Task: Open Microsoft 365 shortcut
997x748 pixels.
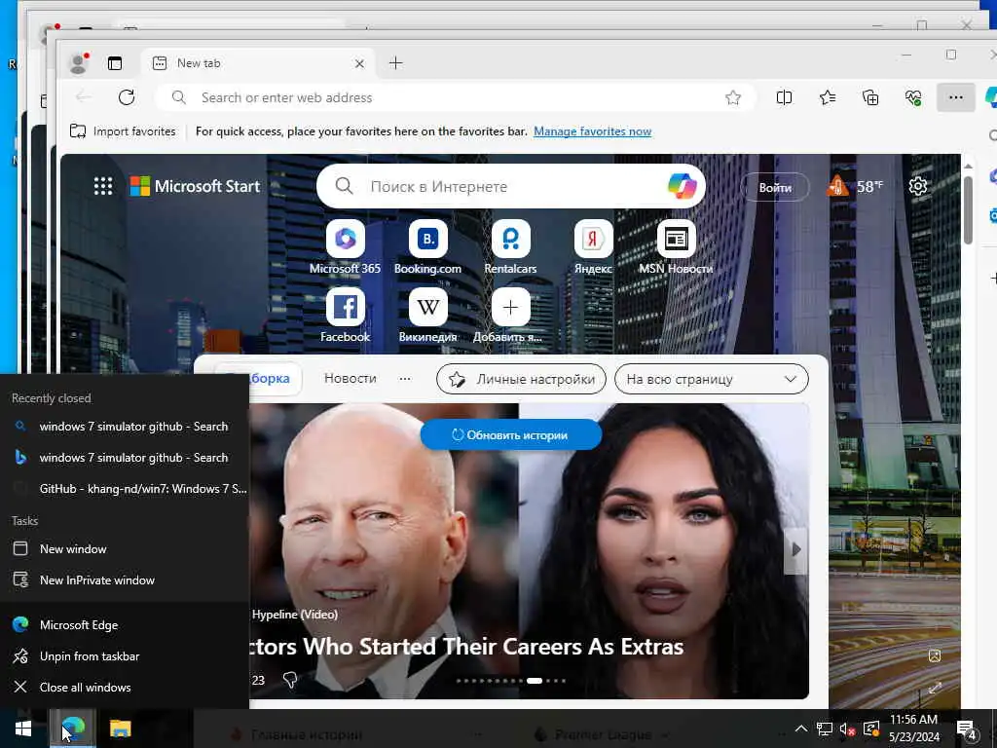Action: pyautogui.click(x=346, y=247)
